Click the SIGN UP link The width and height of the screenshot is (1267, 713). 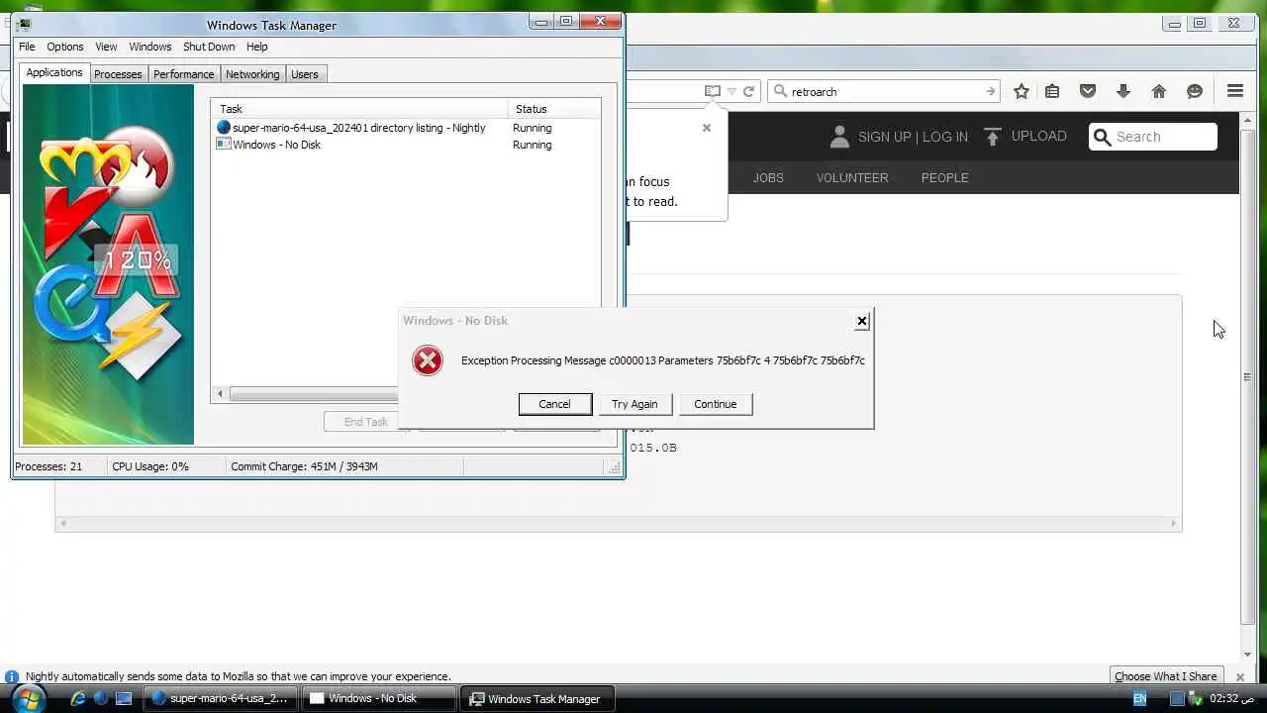pos(884,137)
